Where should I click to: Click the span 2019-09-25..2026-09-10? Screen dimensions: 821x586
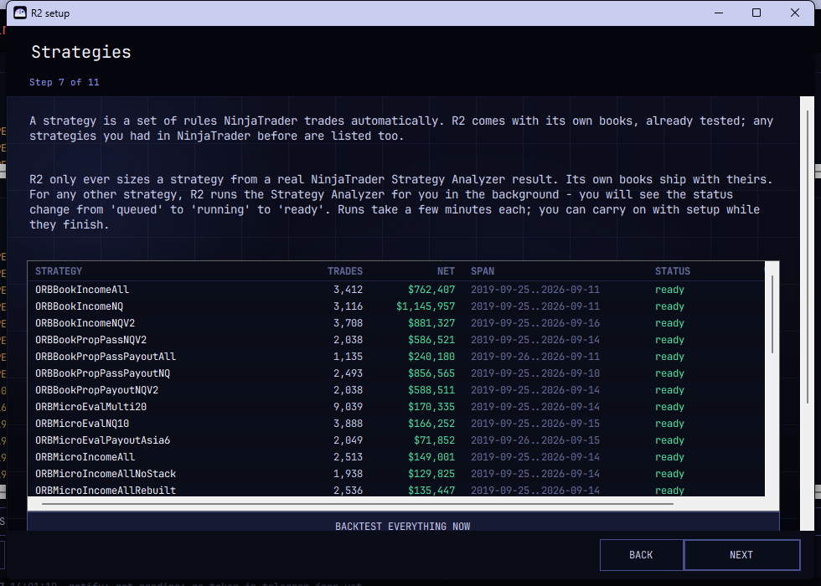[x=535, y=373]
